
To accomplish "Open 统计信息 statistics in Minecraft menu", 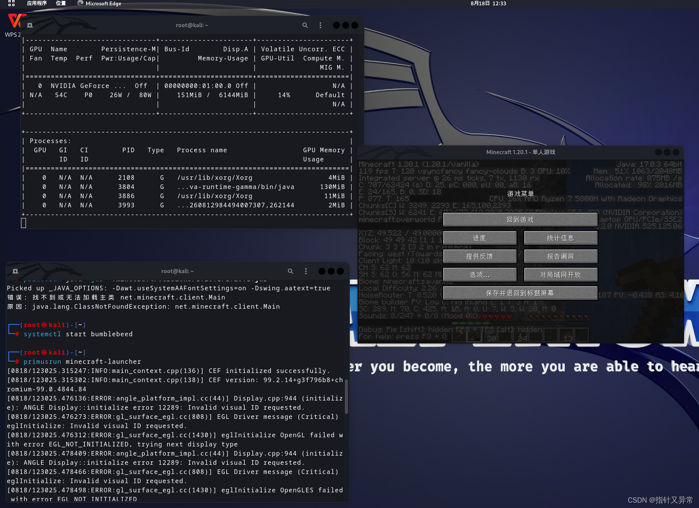I will 561,238.
